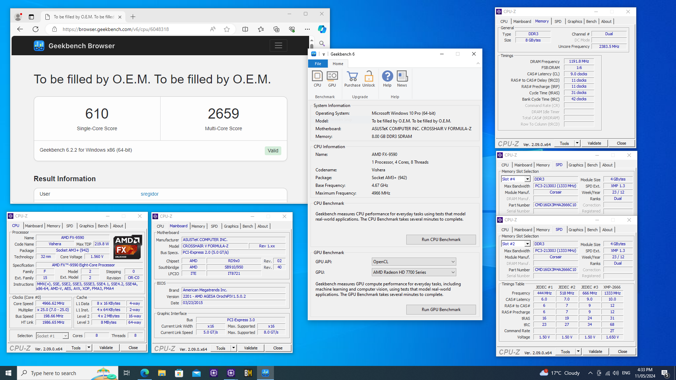676x380 pixels.
Task: Expand Tools arrow in CPU-Z Memory window
Action: coord(577,143)
